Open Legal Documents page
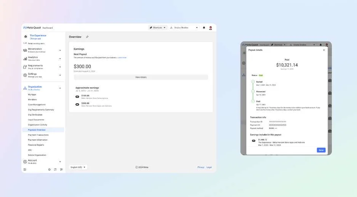357x197 pixels. 36,120
